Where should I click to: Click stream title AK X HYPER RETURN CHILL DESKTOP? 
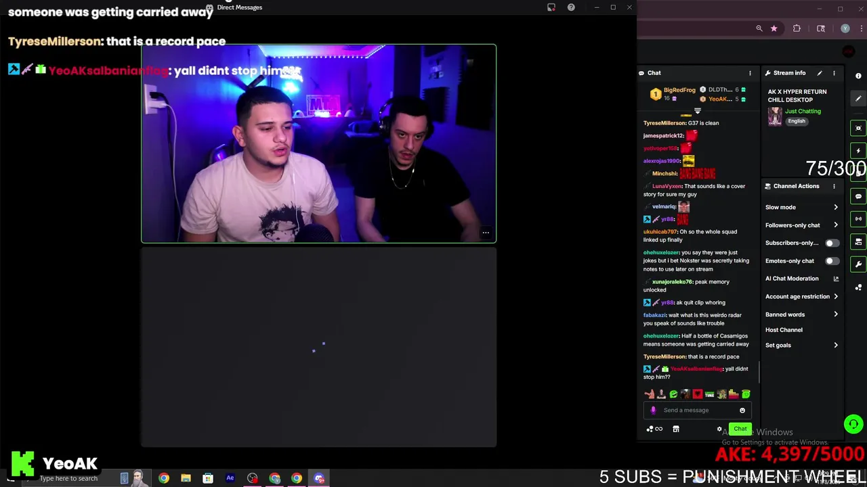tap(797, 95)
